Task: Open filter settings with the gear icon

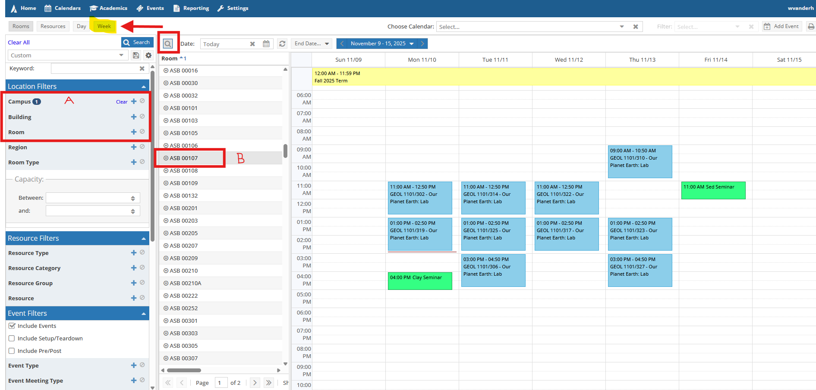Action: (x=148, y=55)
